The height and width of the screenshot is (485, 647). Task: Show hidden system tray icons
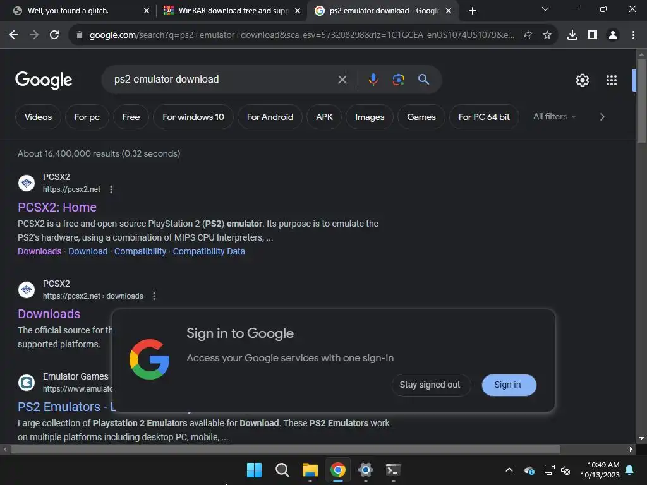coord(509,470)
